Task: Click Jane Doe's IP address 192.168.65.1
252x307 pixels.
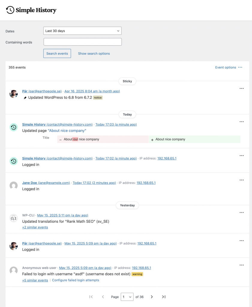Action: (146, 183)
